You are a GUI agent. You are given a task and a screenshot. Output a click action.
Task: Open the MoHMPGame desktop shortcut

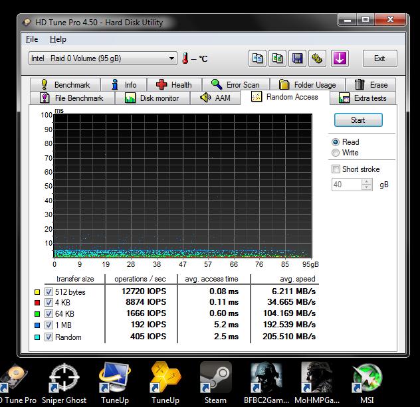coord(317,383)
